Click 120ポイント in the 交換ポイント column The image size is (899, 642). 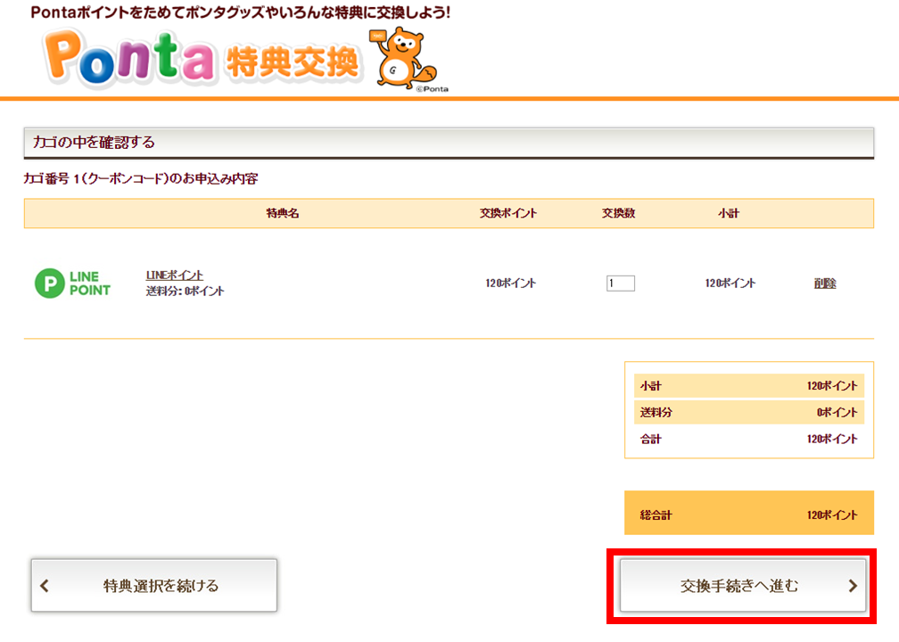point(510,284)
